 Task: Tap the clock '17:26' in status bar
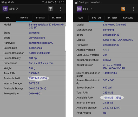click(61, 2)
